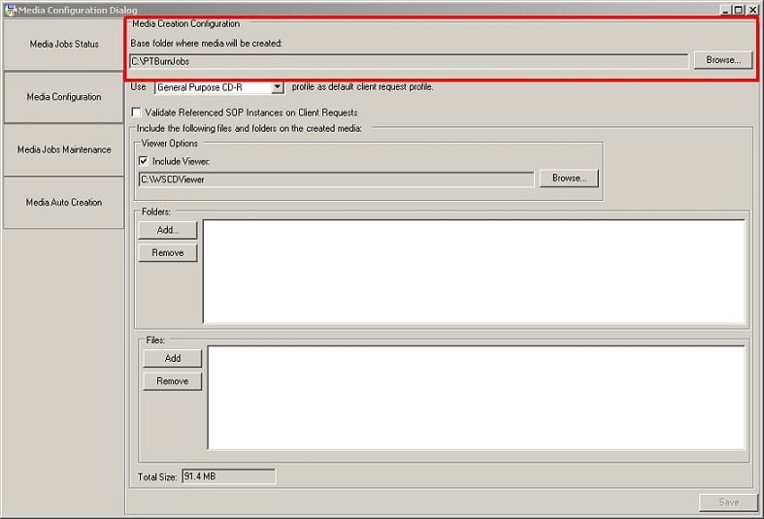Click inside the empty Files list box
The width and height of the screenshot is (764, 519).
click(x=476, y=397)
